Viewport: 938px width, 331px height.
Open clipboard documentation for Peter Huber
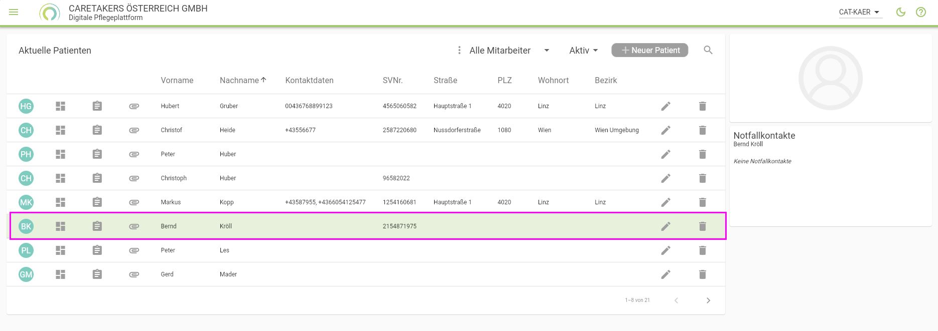click(97, 154)
